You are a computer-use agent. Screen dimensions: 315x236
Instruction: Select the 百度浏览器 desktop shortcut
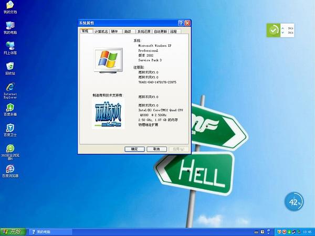click(10, 171)
